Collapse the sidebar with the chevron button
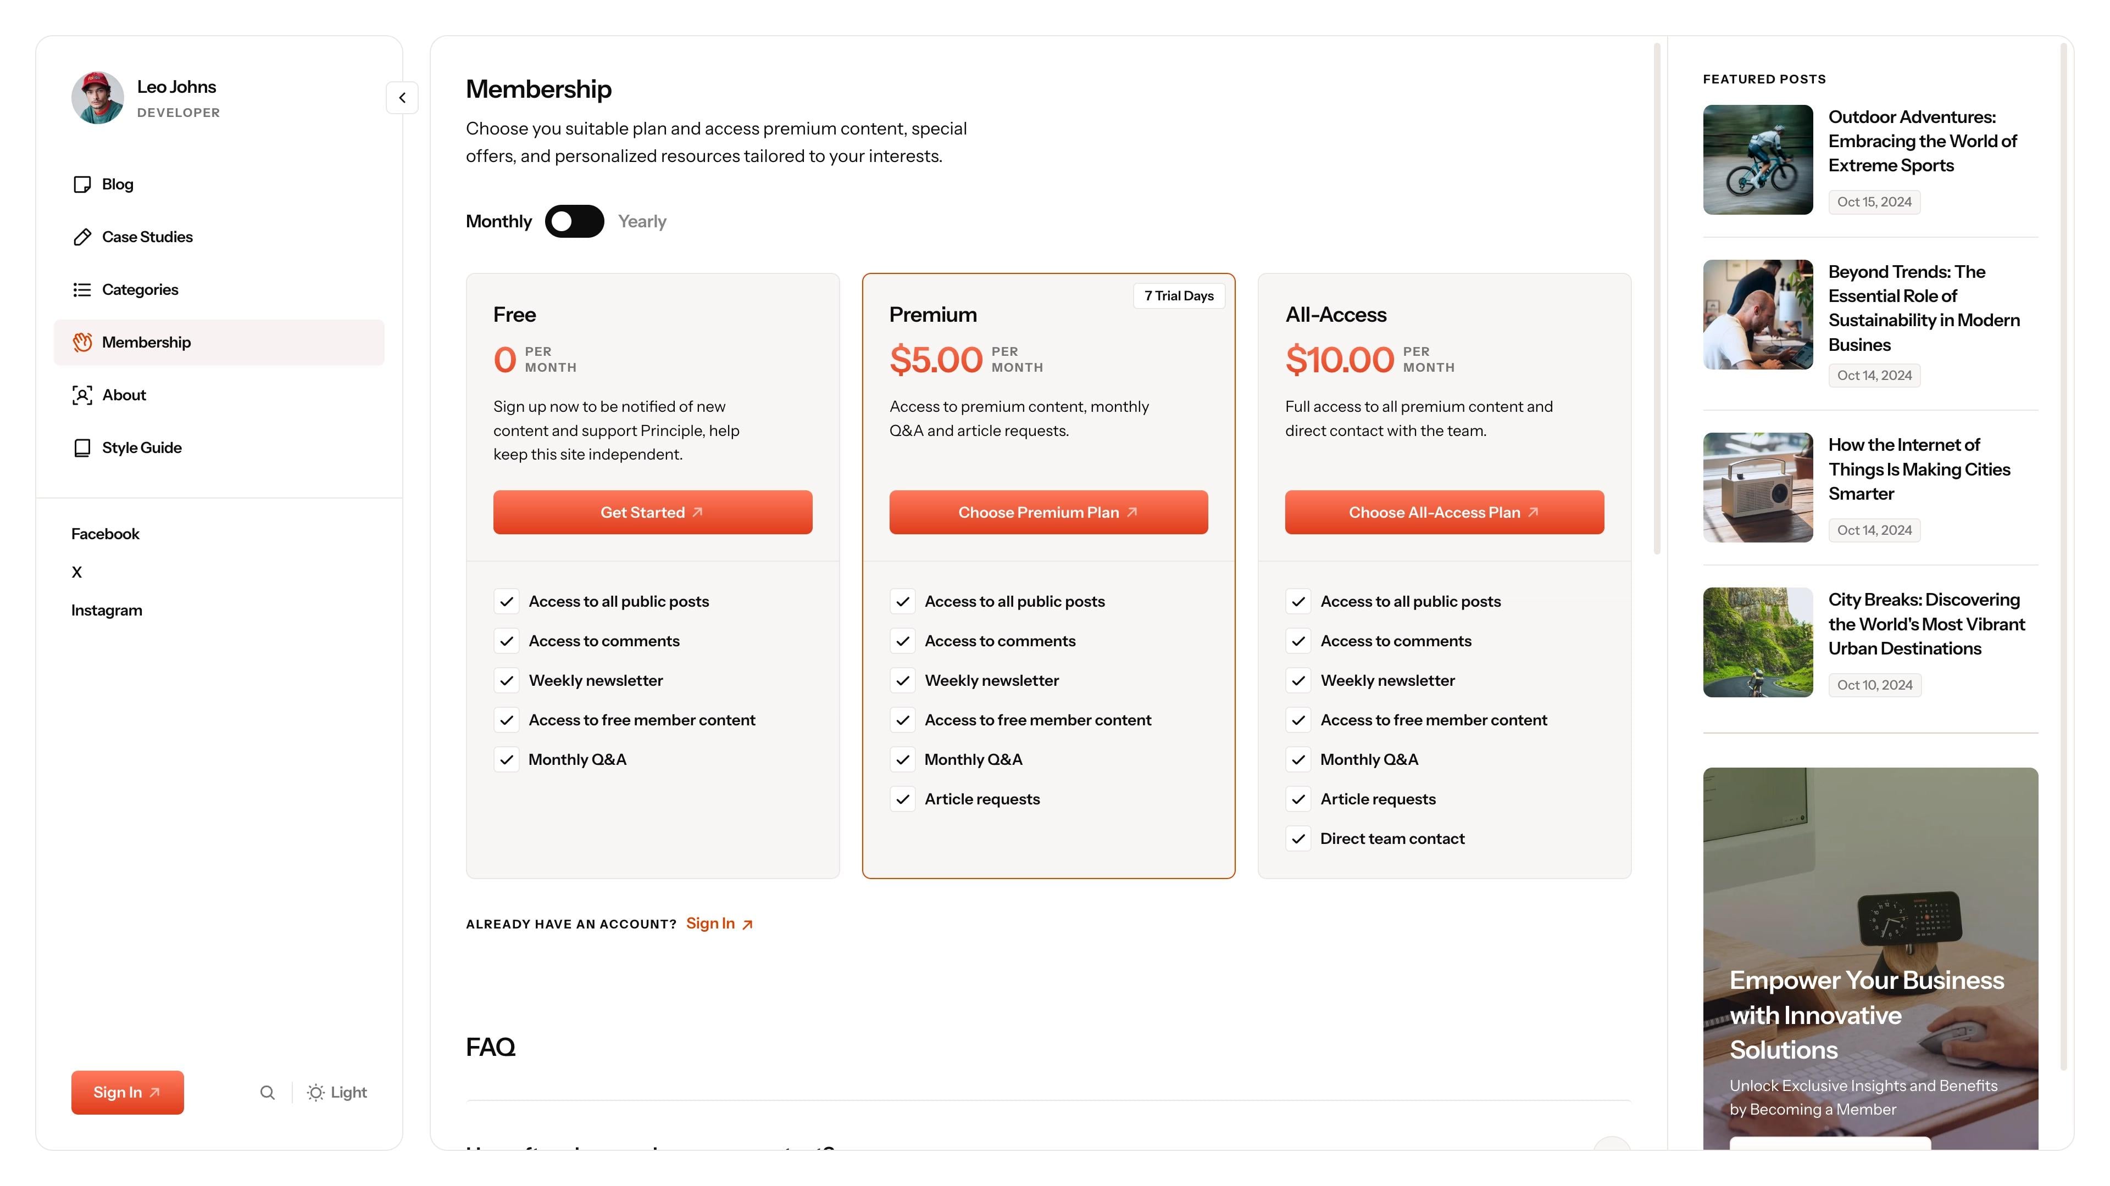 402,98
